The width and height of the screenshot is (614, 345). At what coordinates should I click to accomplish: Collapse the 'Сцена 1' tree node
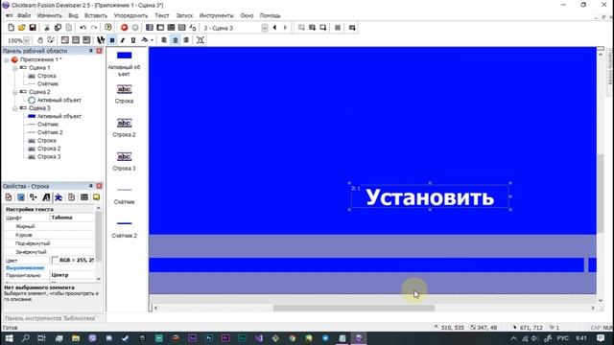pyautogui.click(x=15, y=68)
